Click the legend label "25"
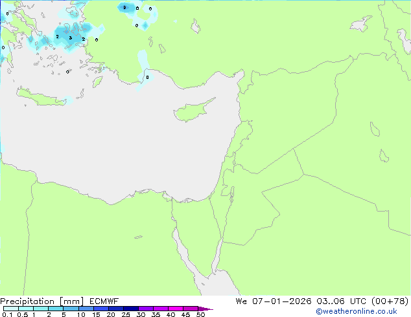Screen dimensions: 411x317 [126, 314]
